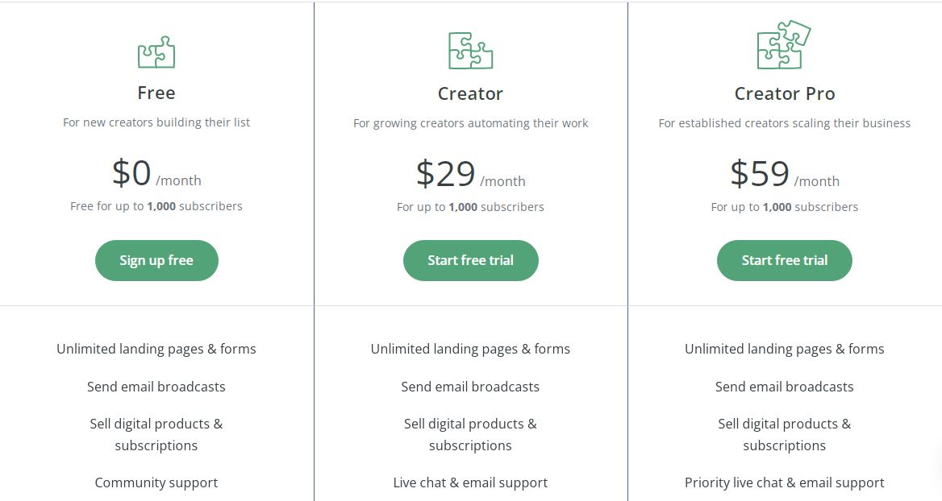Click the Sign up free button
942x501 pixels.
(156, 260)
